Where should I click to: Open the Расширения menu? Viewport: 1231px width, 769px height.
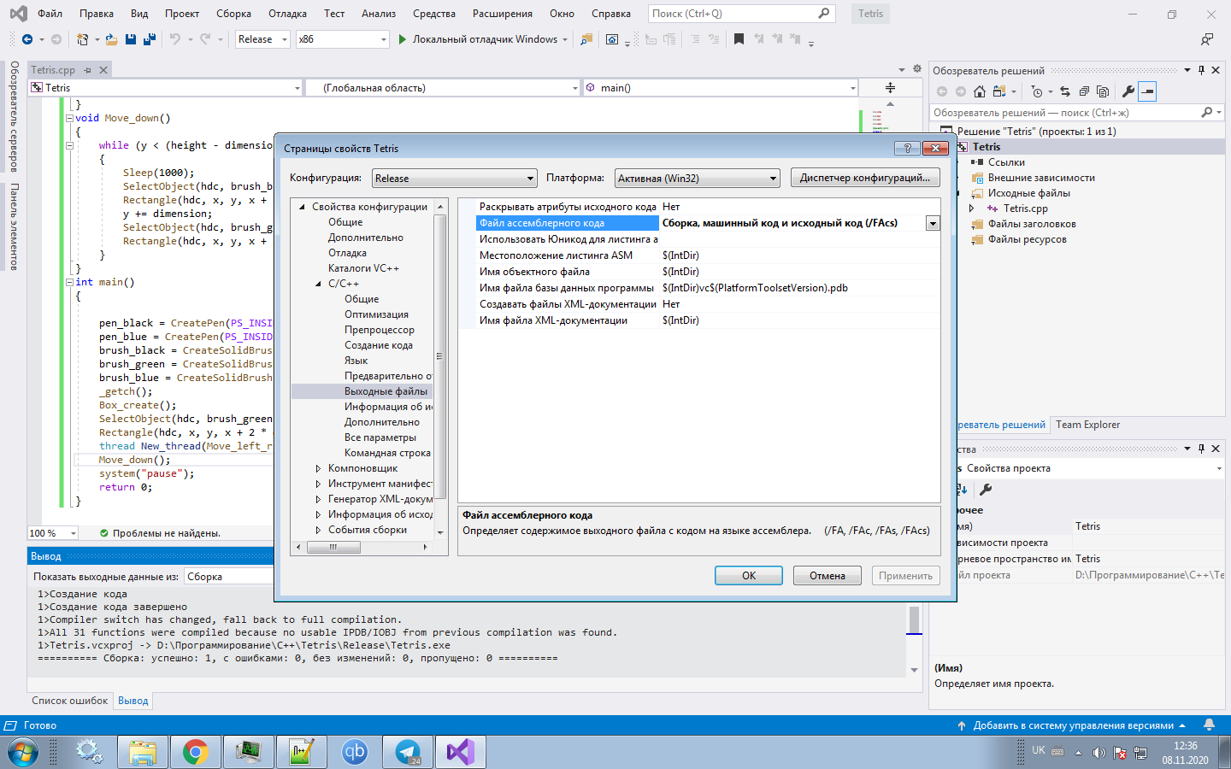[502, 14]
